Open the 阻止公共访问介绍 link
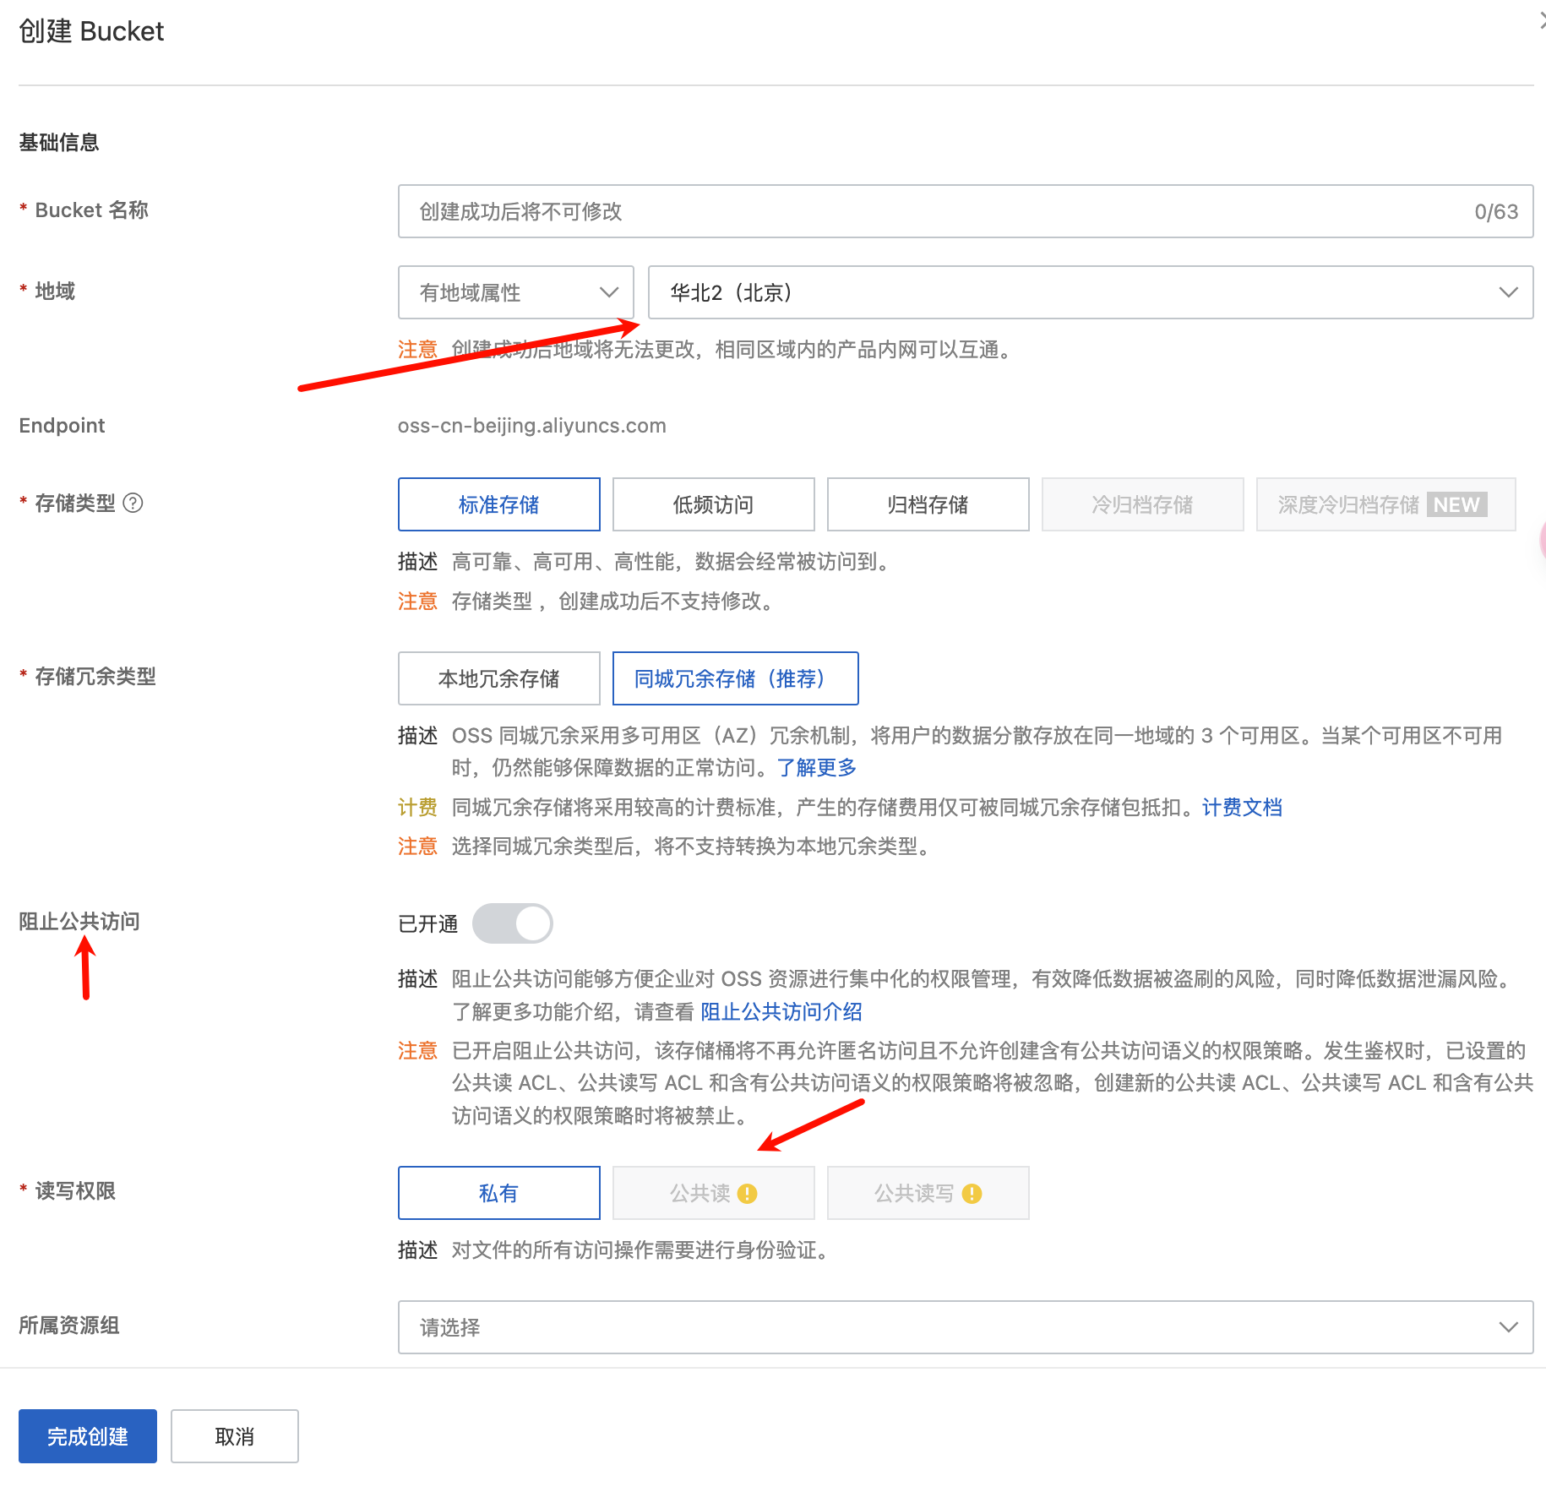Screen dimensions: 1546x1492 tap(781, 1012)
